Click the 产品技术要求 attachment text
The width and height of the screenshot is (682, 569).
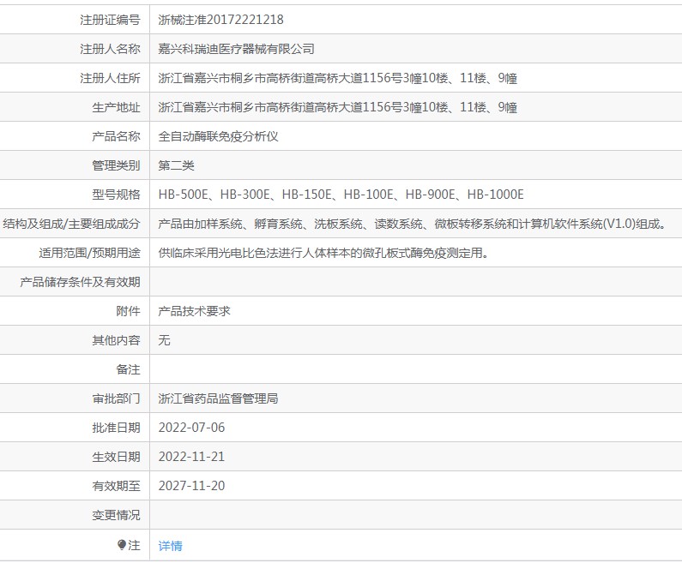(194, 311)
